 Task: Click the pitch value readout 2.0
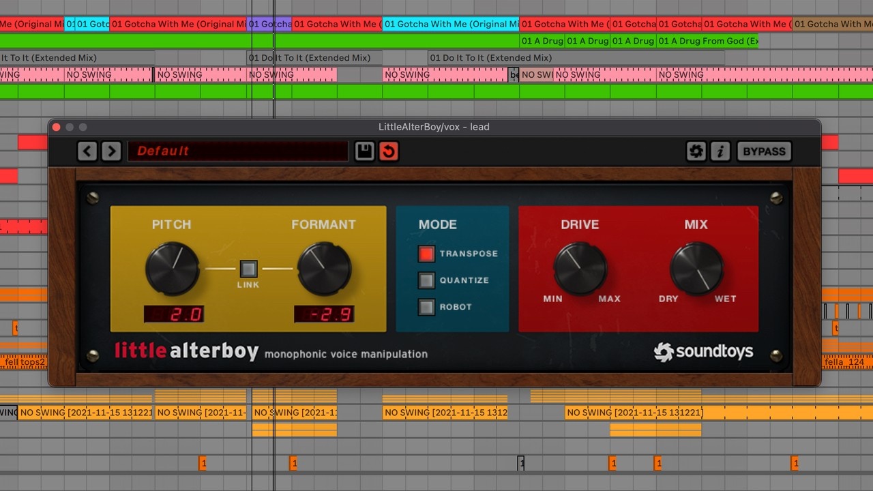coord(174,314)
